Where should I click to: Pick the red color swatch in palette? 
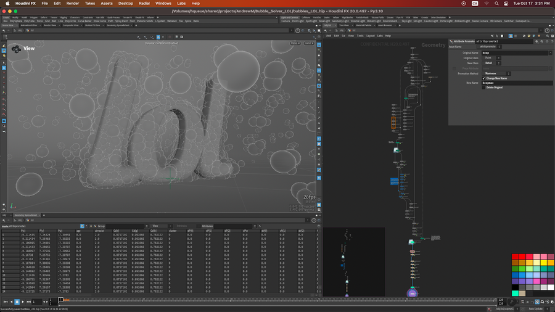pos(515,257)
